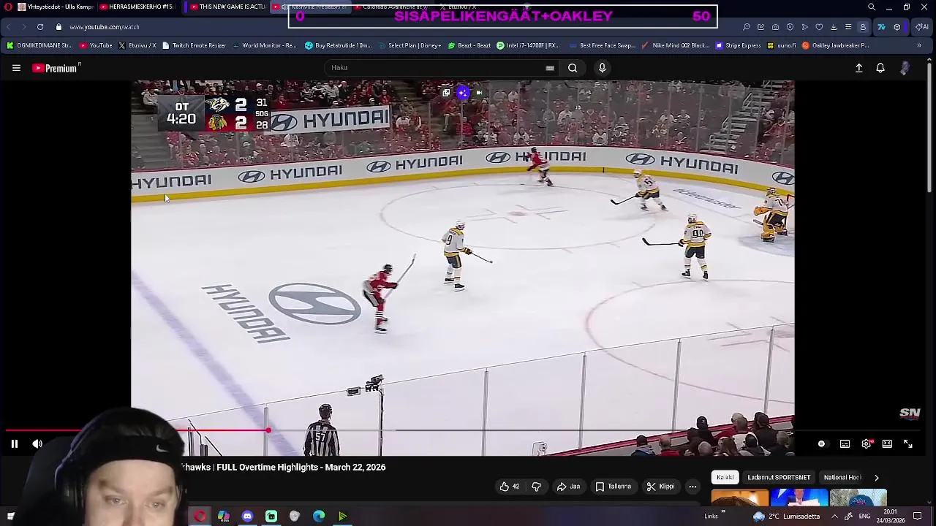936x526 pixels.
Task: Open browser downloads icon
Action: point(834,27)
